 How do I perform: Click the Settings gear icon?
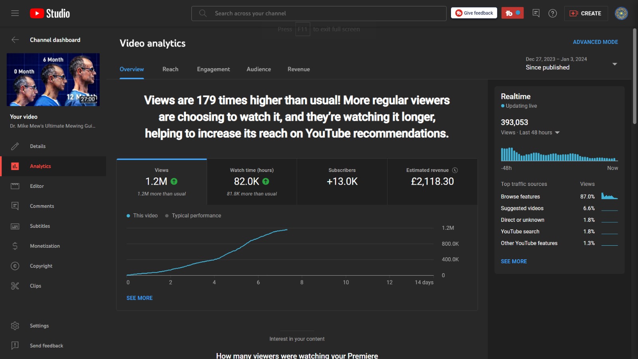coord(15,326)
